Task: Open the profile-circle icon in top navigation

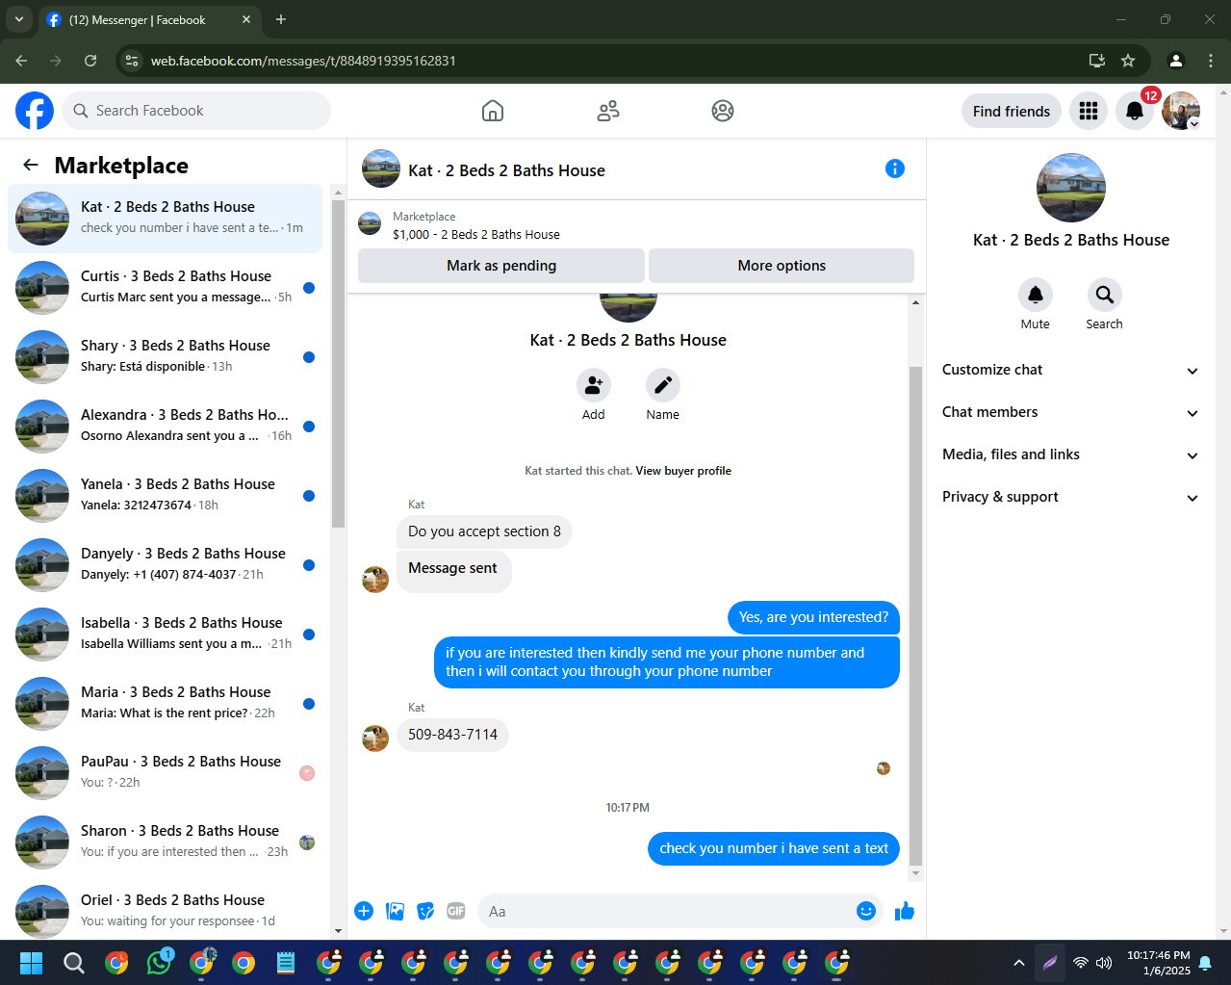Action: pos(723,111)
